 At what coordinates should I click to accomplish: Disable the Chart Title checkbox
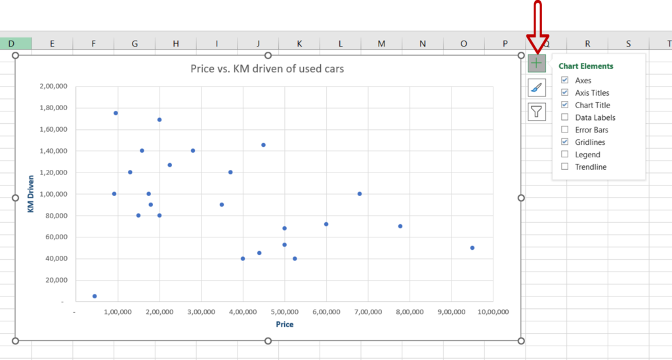coord(564,105)
